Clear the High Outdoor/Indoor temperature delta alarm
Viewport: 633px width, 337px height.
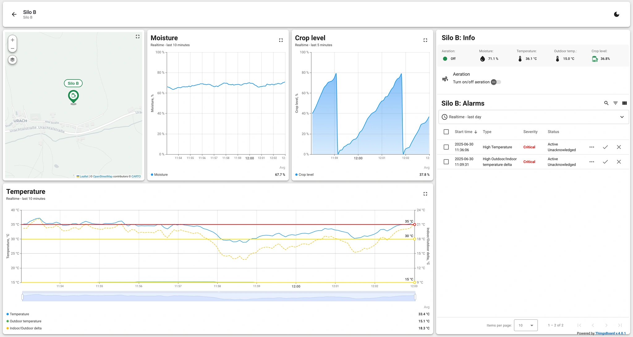coord(619,162)
